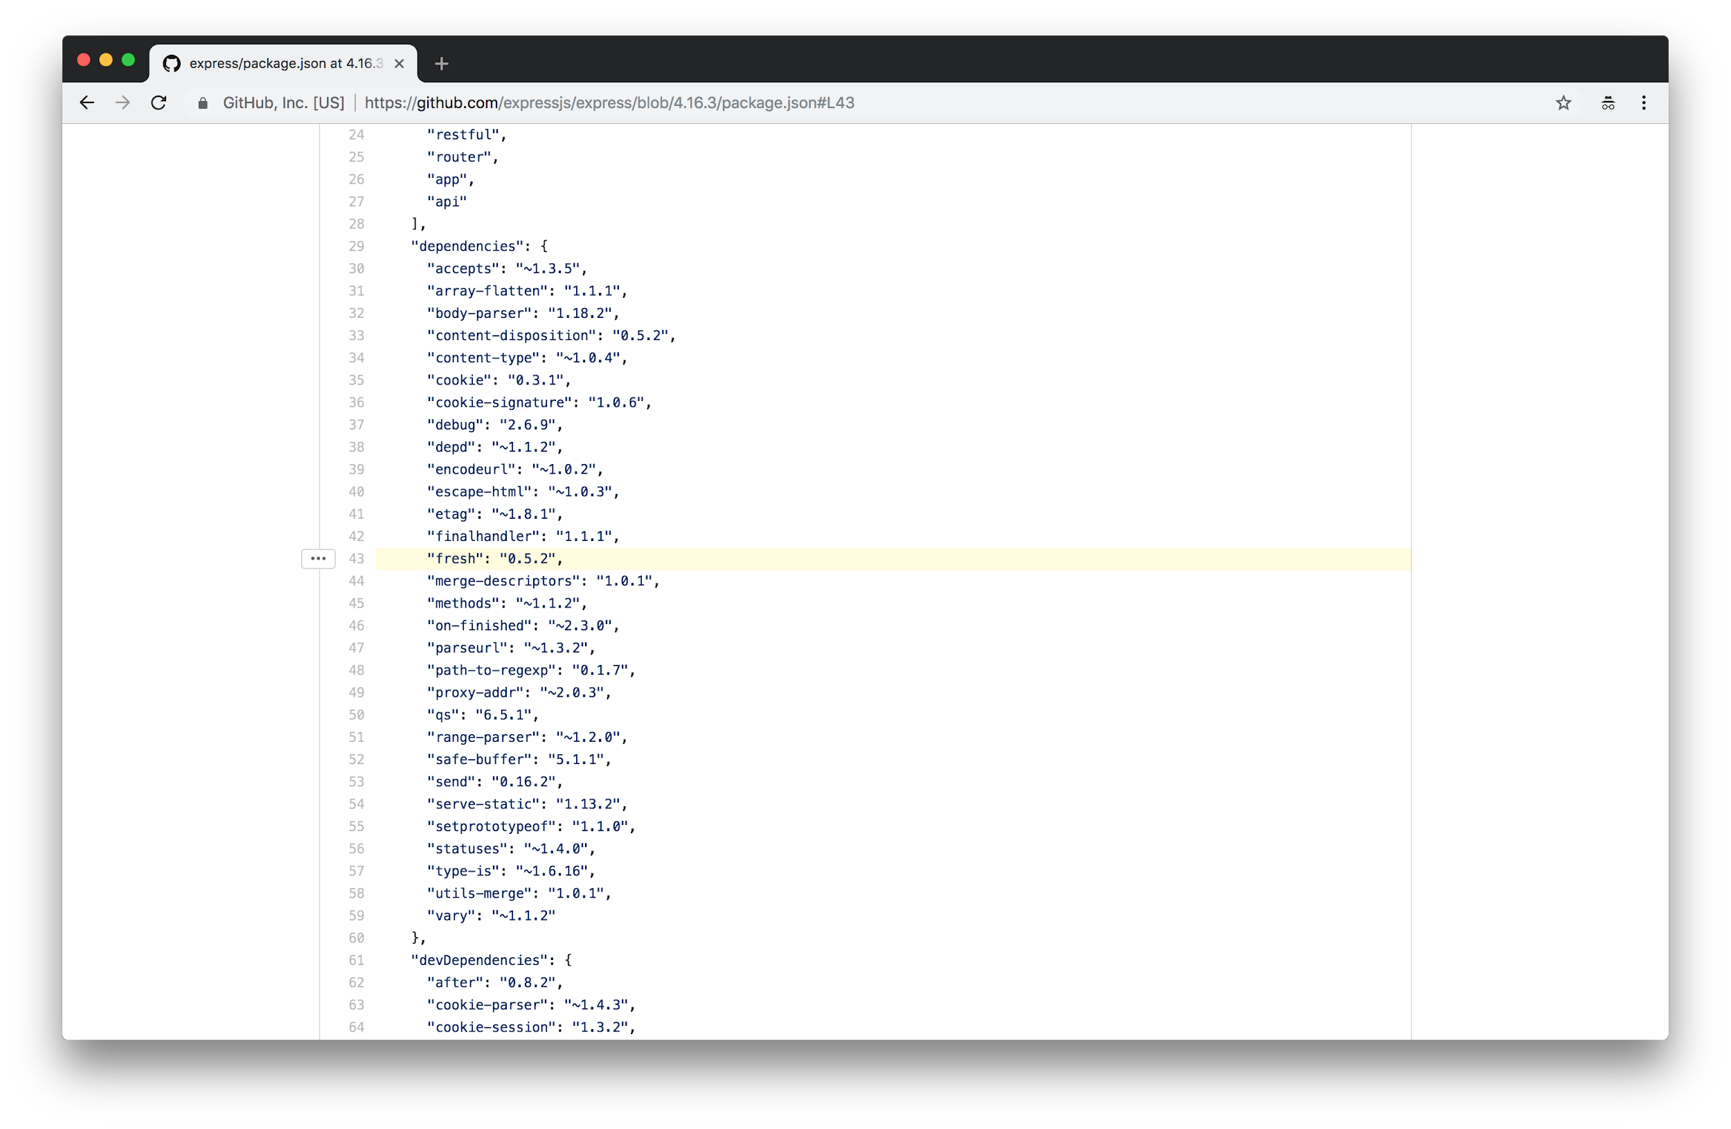1731x1129 pixels.
Task: Click the GitHub favicon on the tab
Action: tap(172, 64)
